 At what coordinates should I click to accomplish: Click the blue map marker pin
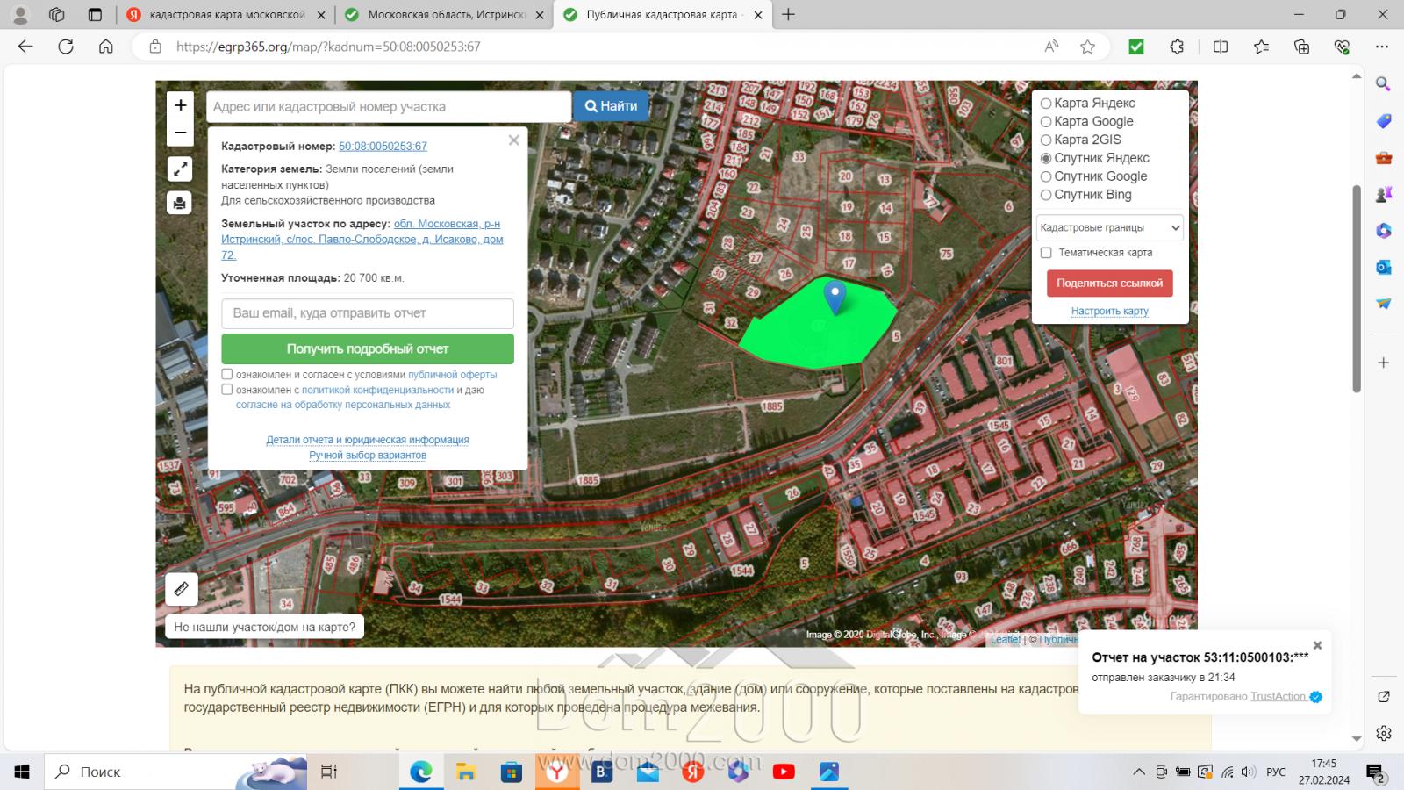835,298
